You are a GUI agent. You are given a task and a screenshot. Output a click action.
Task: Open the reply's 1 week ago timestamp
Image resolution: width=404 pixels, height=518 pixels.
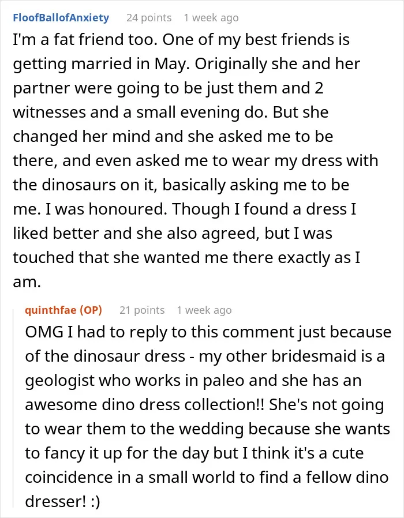204,310
